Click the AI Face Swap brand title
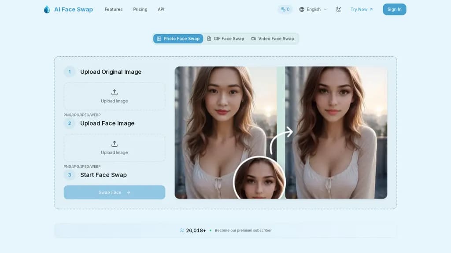Screen dimensions: 451x253 (x=74, y=10)
